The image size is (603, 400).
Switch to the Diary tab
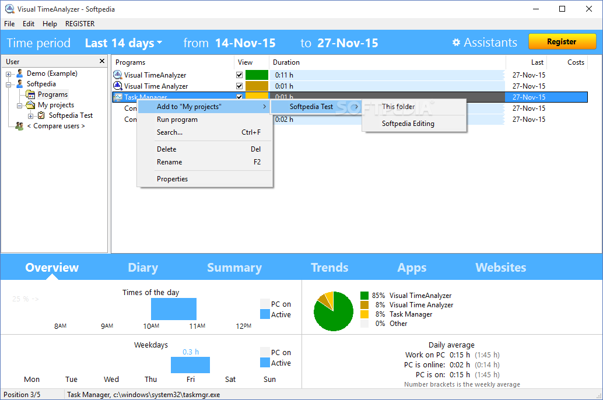tap(143, 267)
